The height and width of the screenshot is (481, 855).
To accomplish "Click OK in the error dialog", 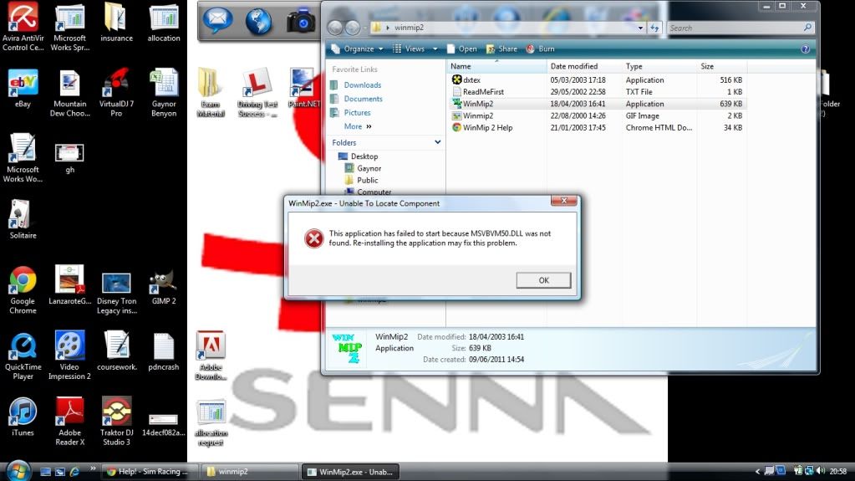I will 543,280.
